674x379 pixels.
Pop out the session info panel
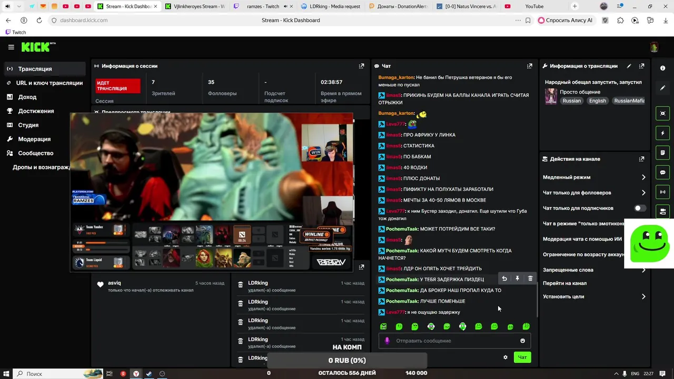click(361, 66)
